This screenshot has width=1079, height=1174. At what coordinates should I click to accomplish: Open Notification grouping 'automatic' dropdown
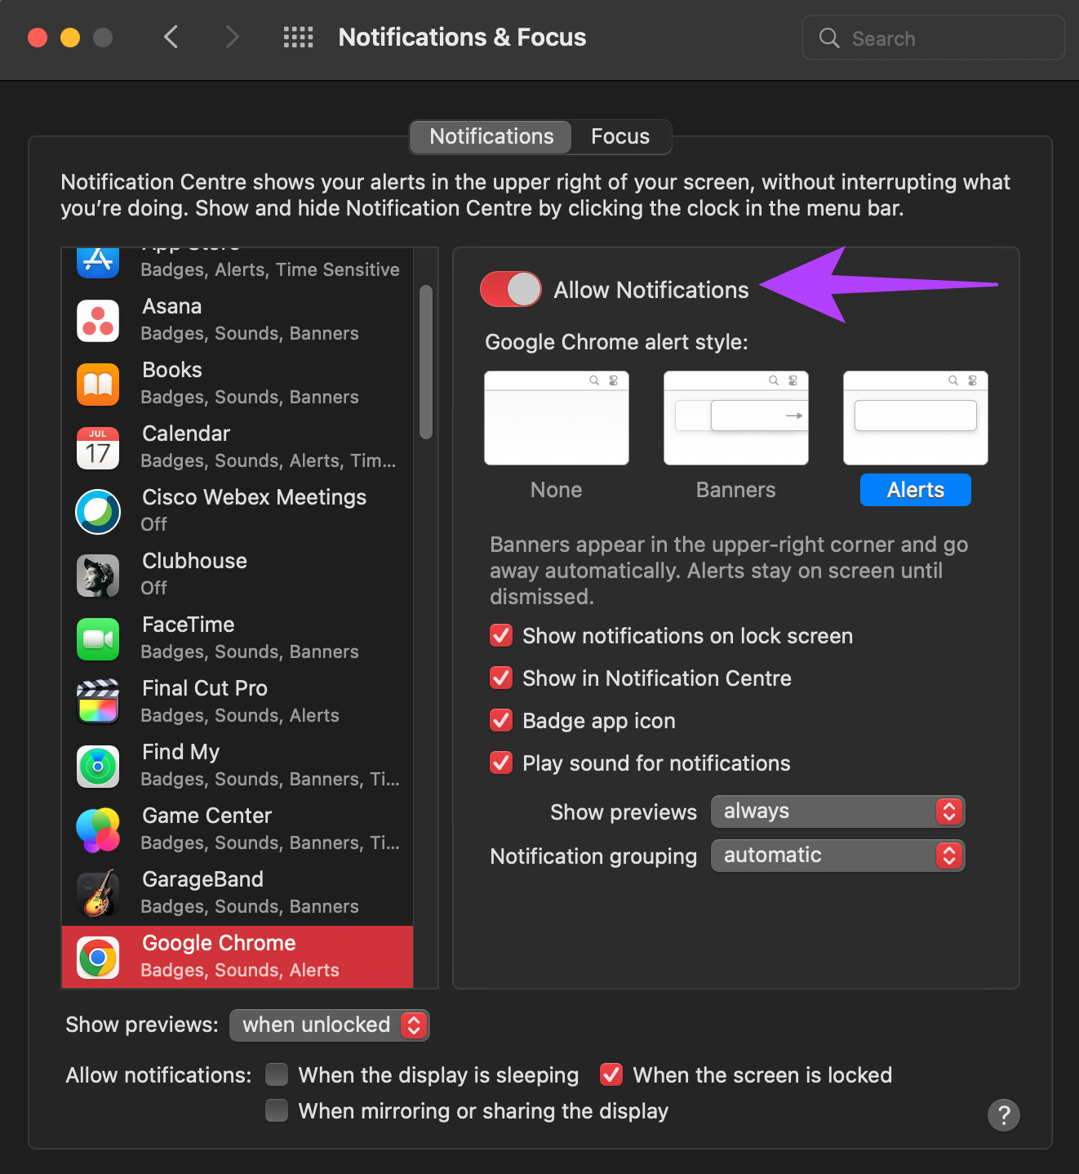838,856
